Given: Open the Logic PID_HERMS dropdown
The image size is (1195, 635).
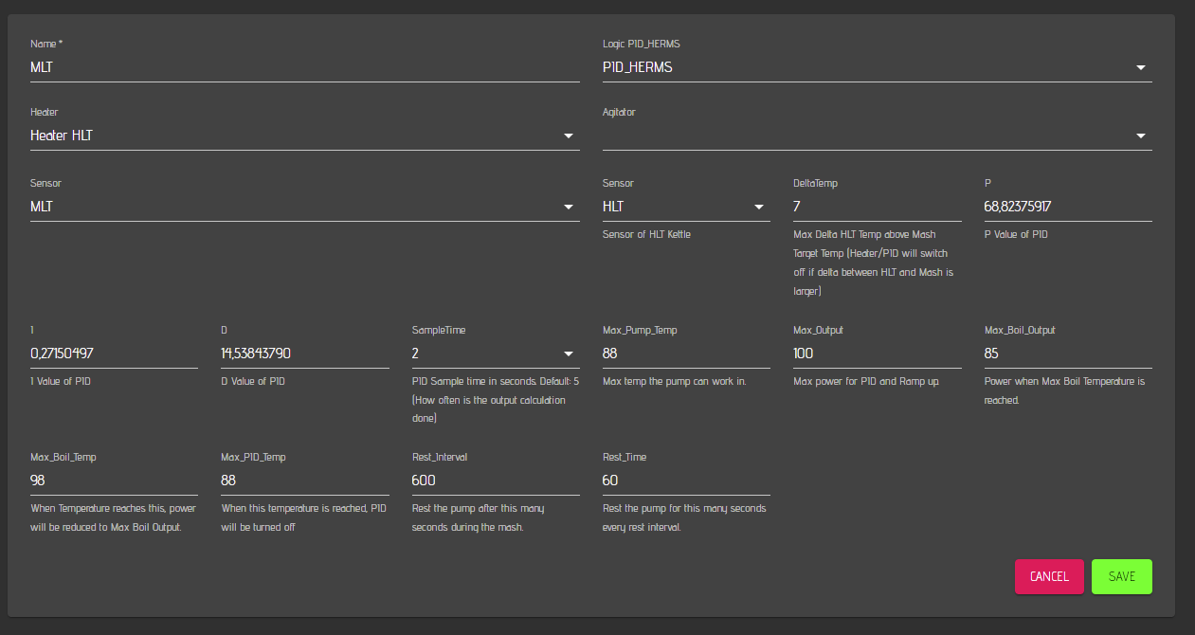Looking at the screenshot, I should coord(876,67).
